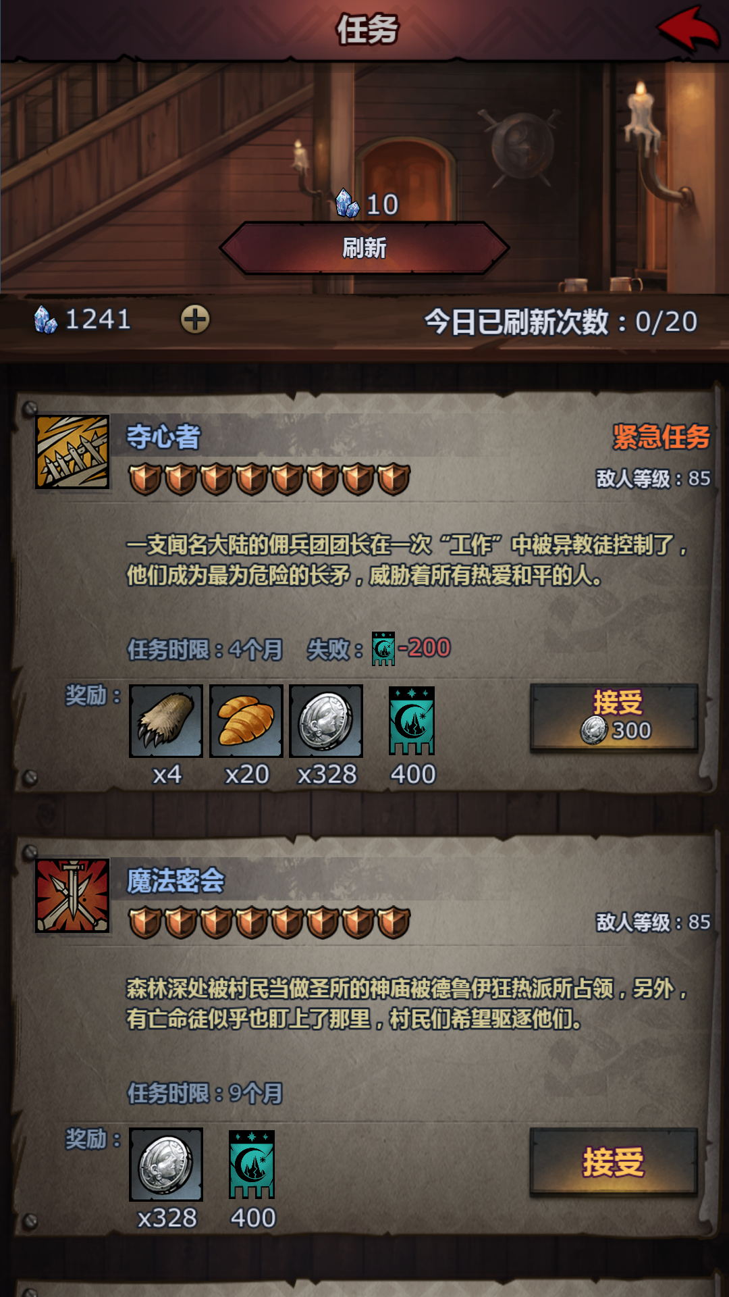Screen dimensions: 729x1297
Task: Click the silver coin reward in 魔法密会 quest
Action: 166,1165
